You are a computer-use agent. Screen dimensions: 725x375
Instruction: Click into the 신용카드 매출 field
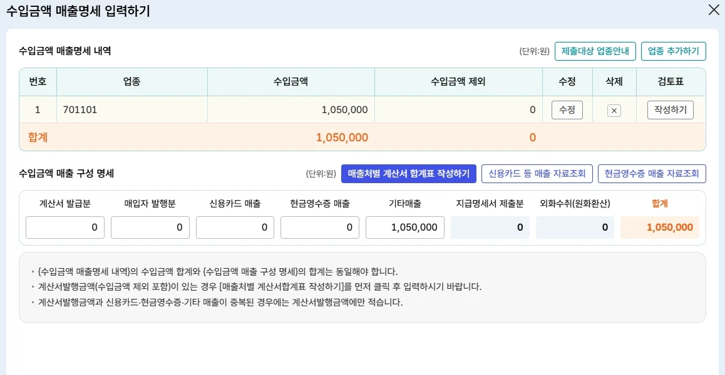click(235, 227)
